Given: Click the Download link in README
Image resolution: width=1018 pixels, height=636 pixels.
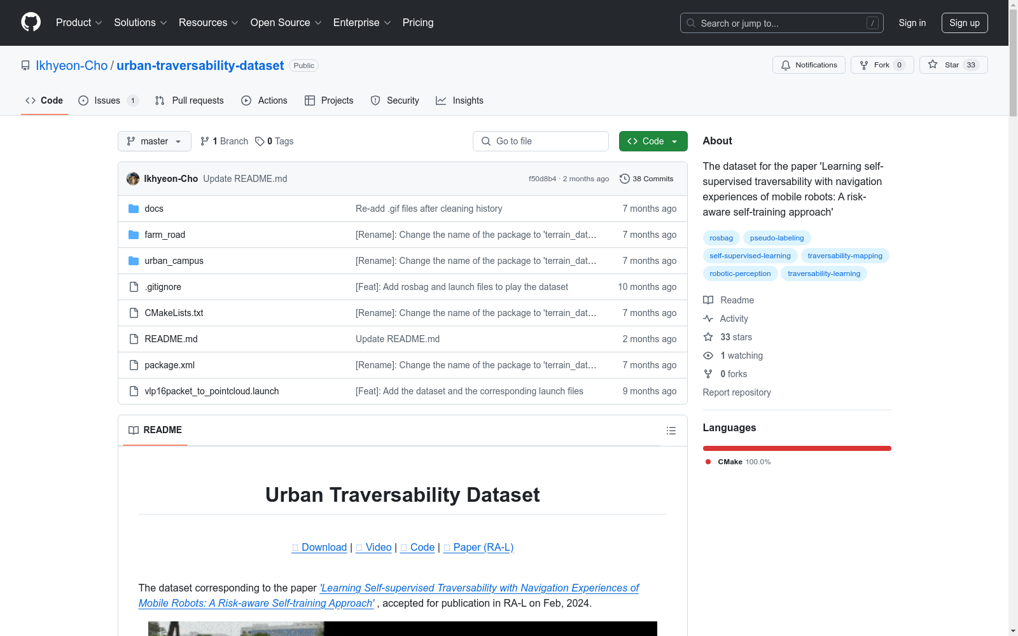Looking at the screenshot, I should click(319, 547).
